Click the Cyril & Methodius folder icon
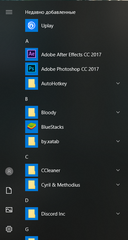The image size is (128, 240). pos(32,185)
